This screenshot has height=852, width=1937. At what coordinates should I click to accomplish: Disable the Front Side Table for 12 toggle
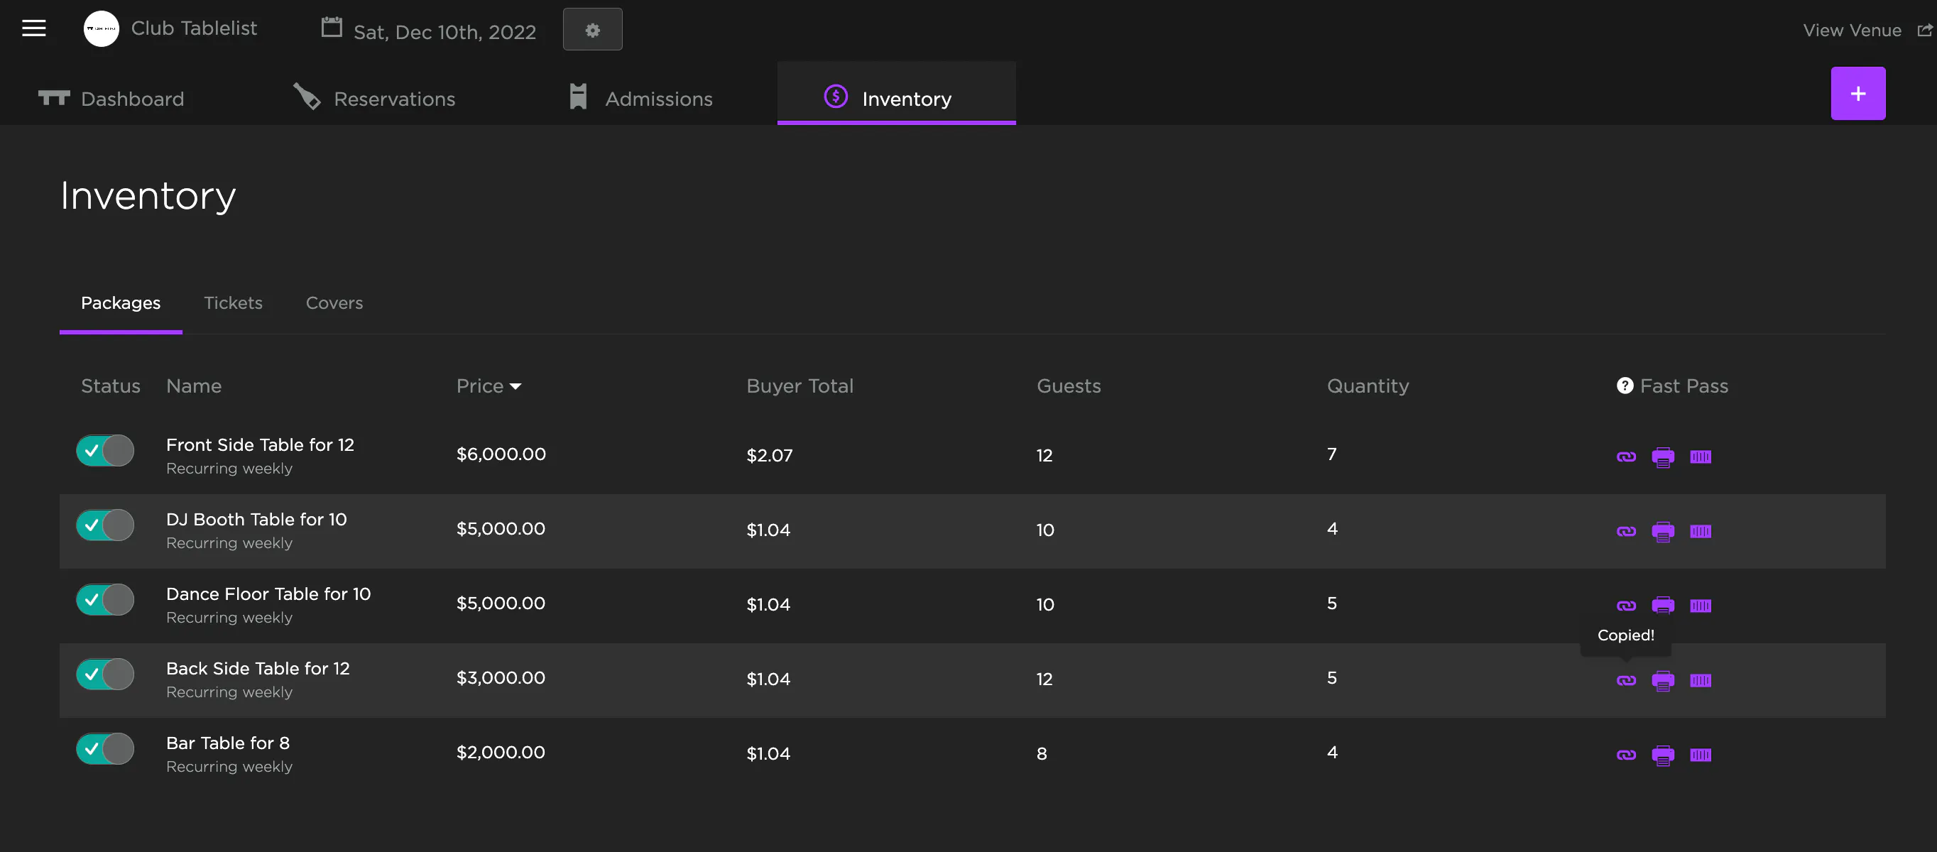[x=105, y=450]
